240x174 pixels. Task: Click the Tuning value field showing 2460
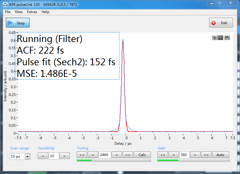[x=105, y=155]
